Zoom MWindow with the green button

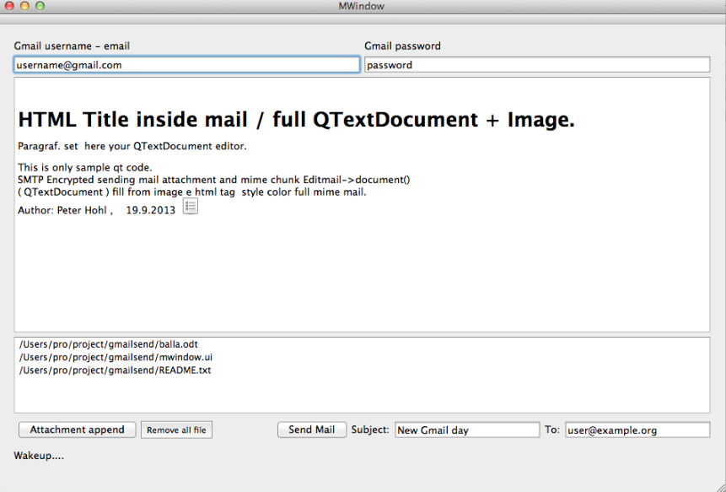point(40,6)
